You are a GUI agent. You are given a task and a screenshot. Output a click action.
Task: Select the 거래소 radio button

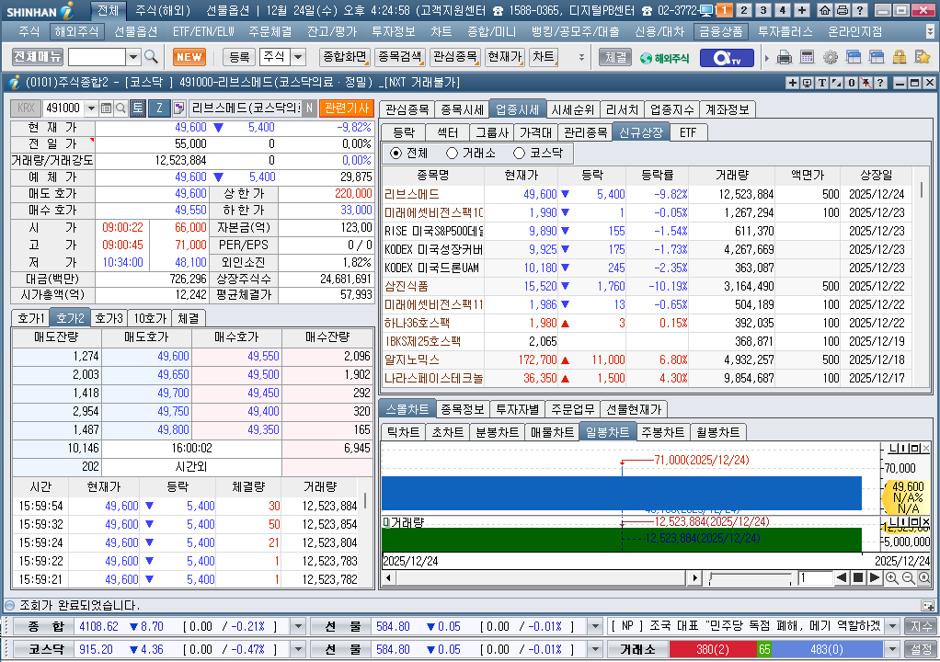(x=452, y=154)
